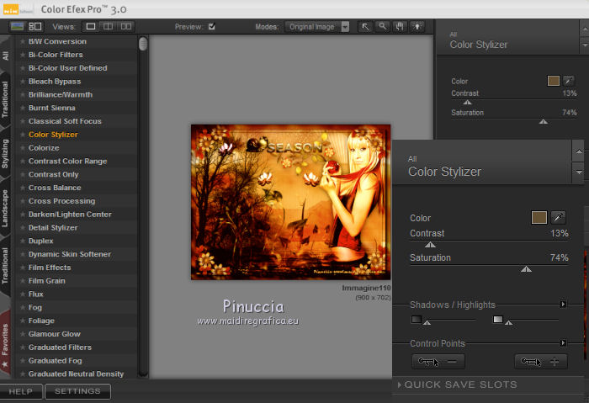Click the Nik Software logo
Viewport: 589px width, 403px height.
tap(17, 9)
